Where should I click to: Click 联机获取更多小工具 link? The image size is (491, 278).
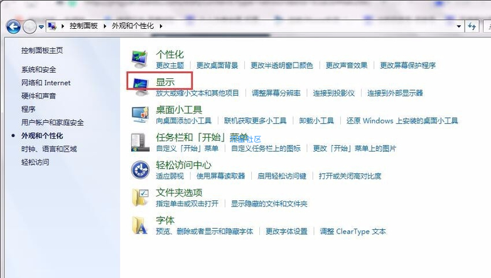[255, 121]
